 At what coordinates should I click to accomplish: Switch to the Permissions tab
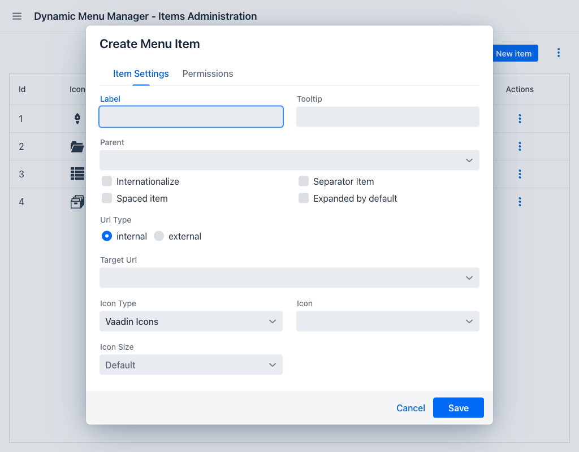click(x=208, y=74)
